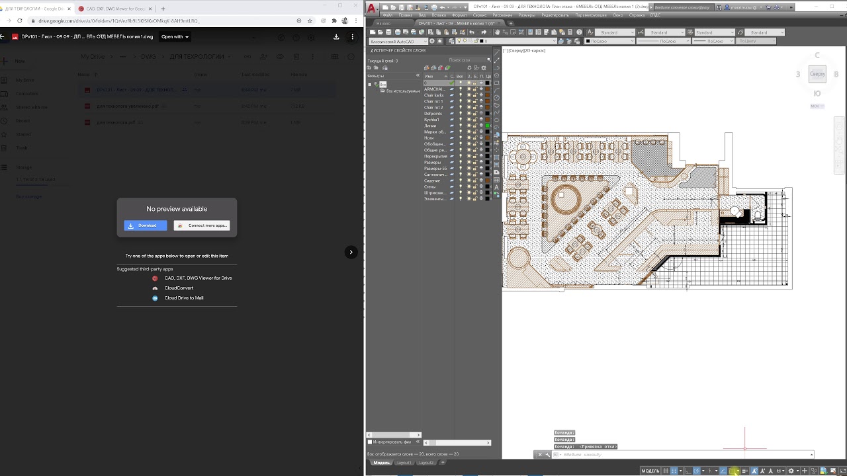847x476 pixels.
Task: Change the color swatch of layer Линии
Action: click(x=488, y=126)
